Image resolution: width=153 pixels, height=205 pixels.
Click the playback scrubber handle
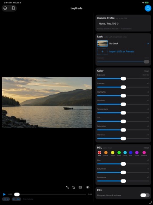click(x=17, y=194)
